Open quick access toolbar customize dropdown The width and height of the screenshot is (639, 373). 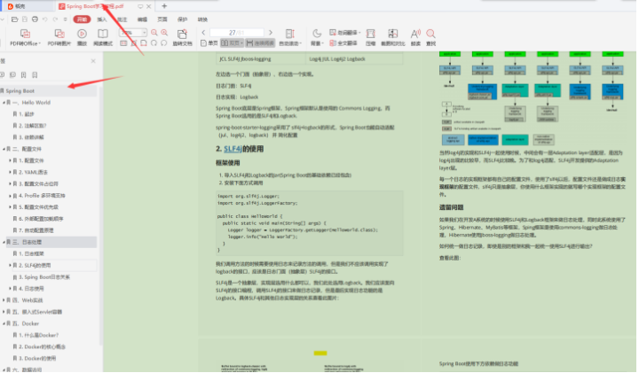[65, 19]
